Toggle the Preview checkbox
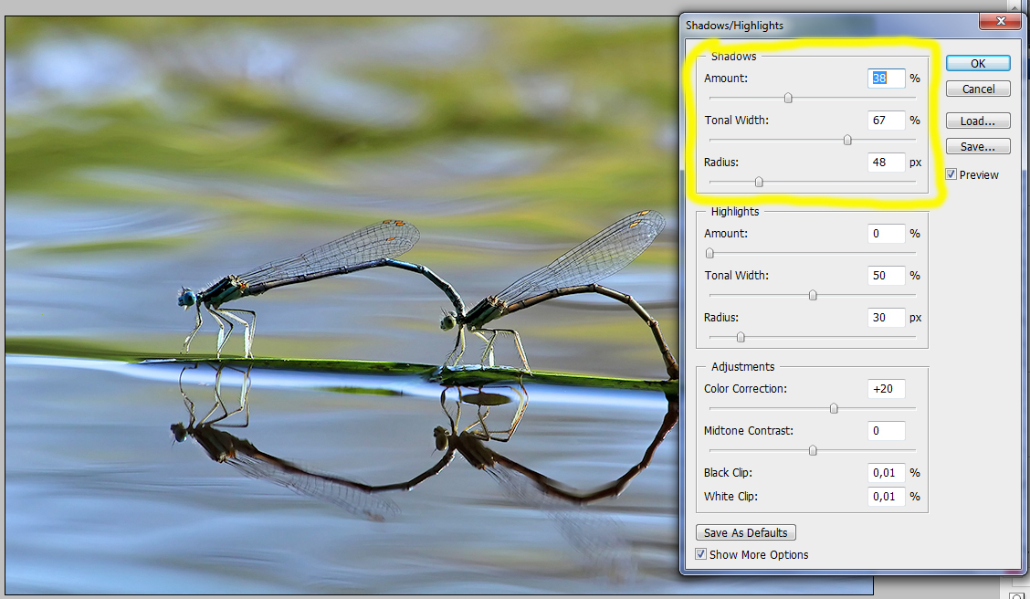 point(951,174)
